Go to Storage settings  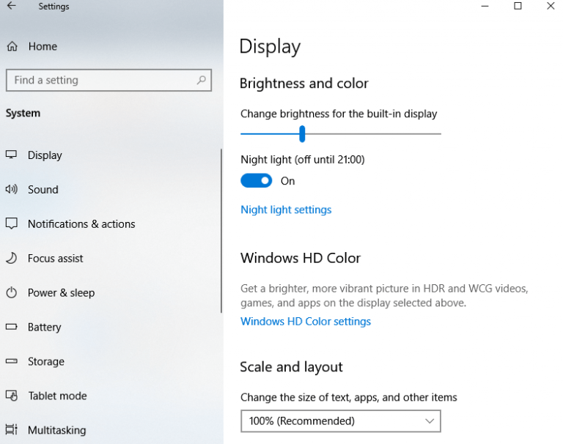46,361
